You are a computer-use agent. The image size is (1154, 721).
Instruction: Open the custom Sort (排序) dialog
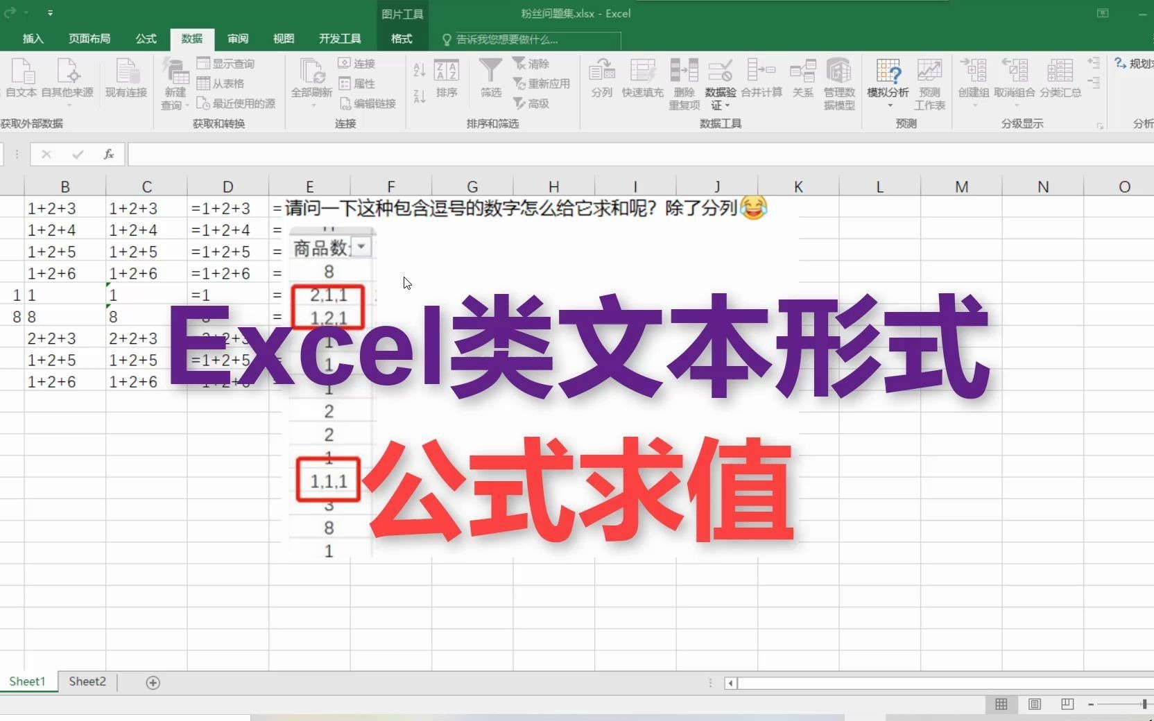coord(446,78)
